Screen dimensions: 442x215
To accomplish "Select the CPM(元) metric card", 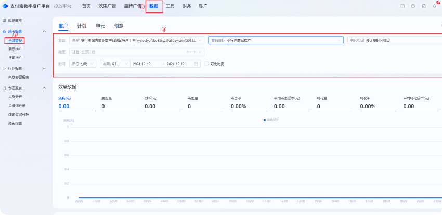I will point(163,104).
